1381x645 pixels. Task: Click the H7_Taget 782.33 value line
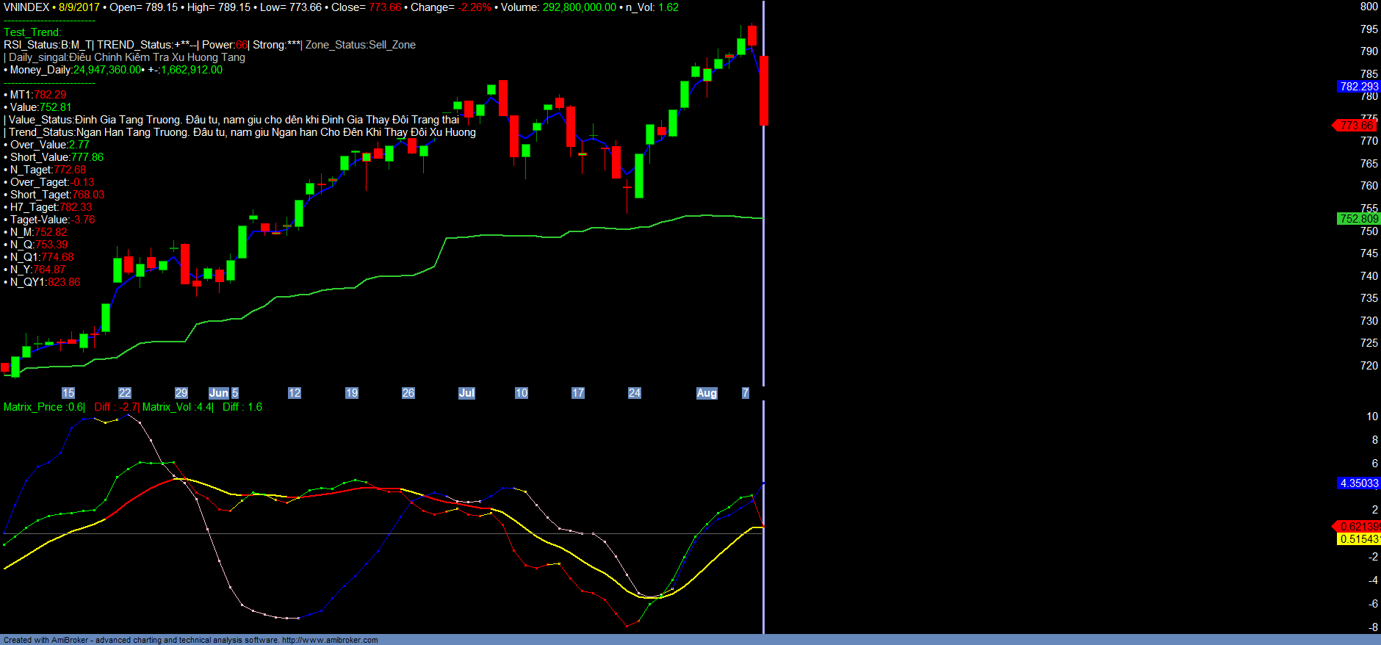(50, 207)
